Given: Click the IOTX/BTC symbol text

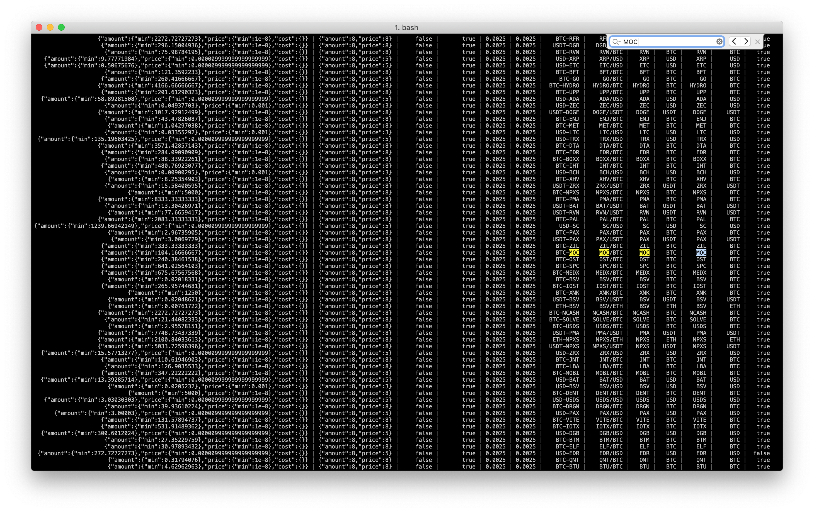Looking at the screenshot, I should point(609,426).
